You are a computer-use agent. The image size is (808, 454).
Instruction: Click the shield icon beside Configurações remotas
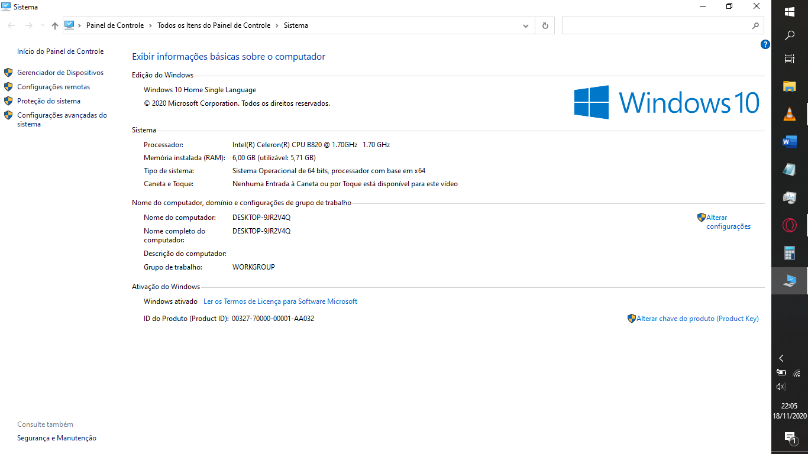click(8, 87)
